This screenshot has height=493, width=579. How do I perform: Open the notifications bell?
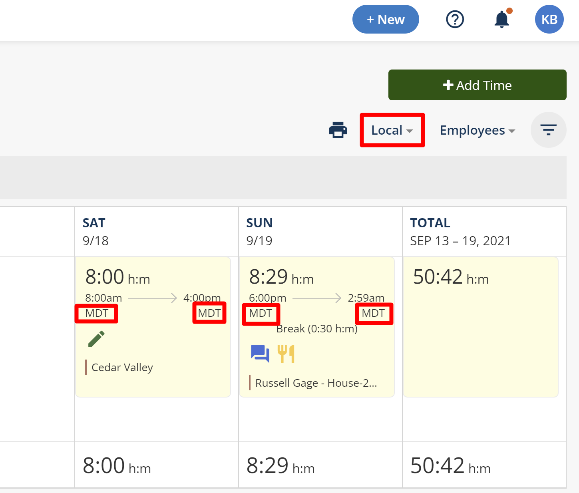click(502, 19)
